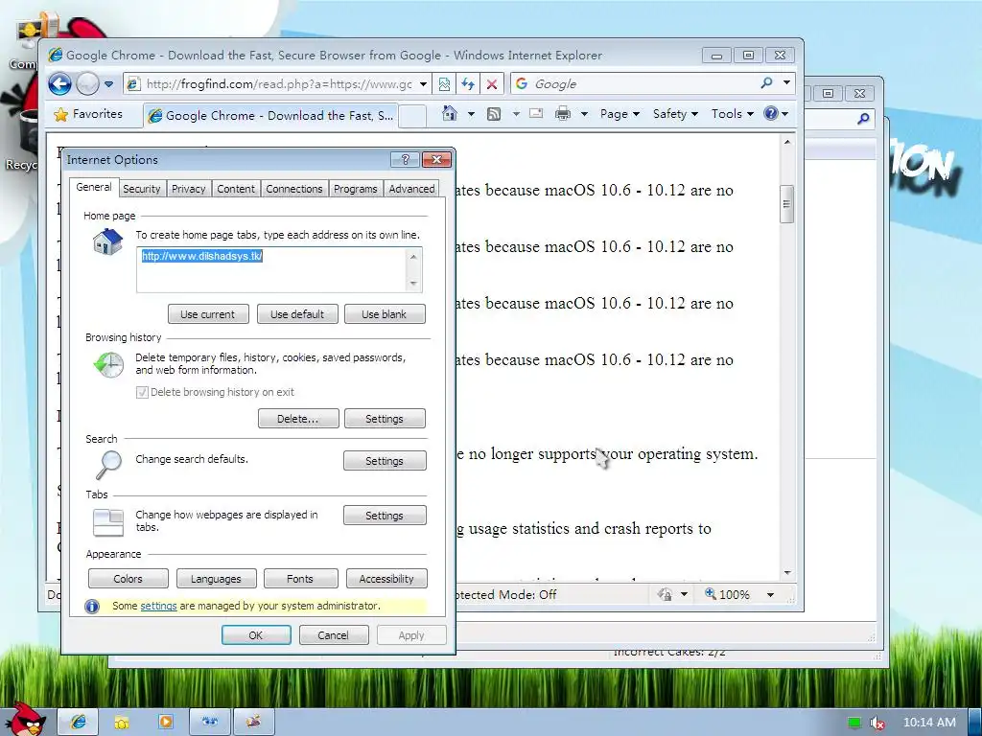Image resolution: width=982 pixels, height=736 pixels.
Task: Click the Use blank button
Action: pos(385,314)
